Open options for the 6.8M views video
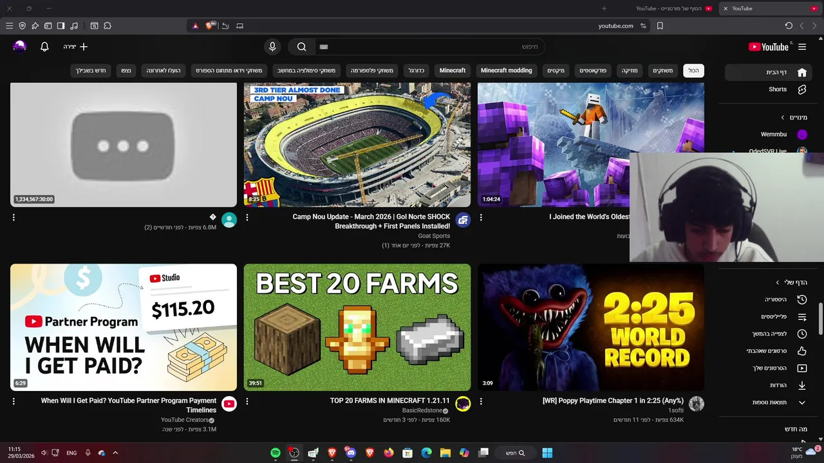Viewport: 824px width, 463px height. tap(14, 217)
